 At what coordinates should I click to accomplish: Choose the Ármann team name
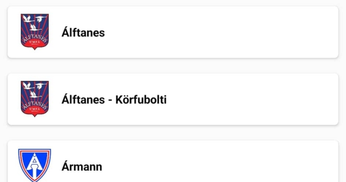coord(82,166)
